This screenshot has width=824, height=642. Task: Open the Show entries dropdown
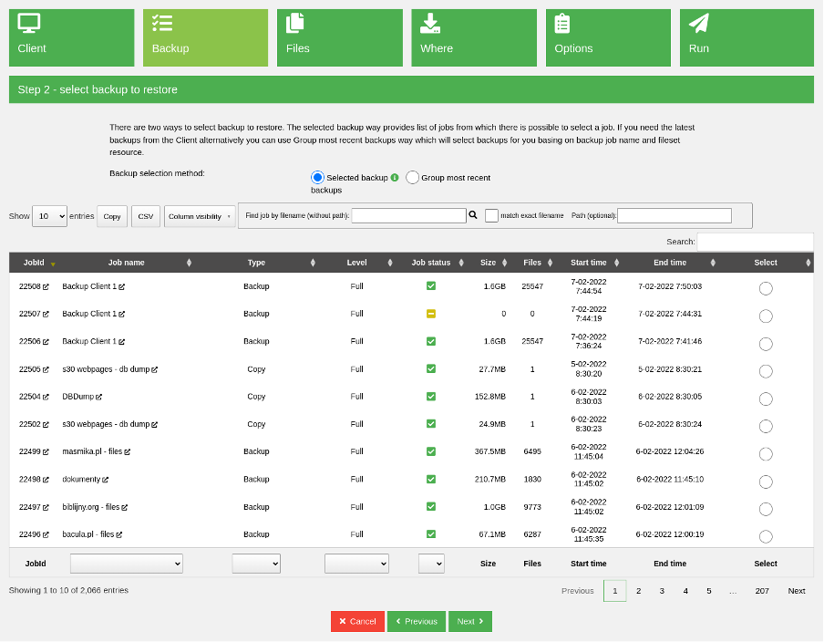coord(49,215)
